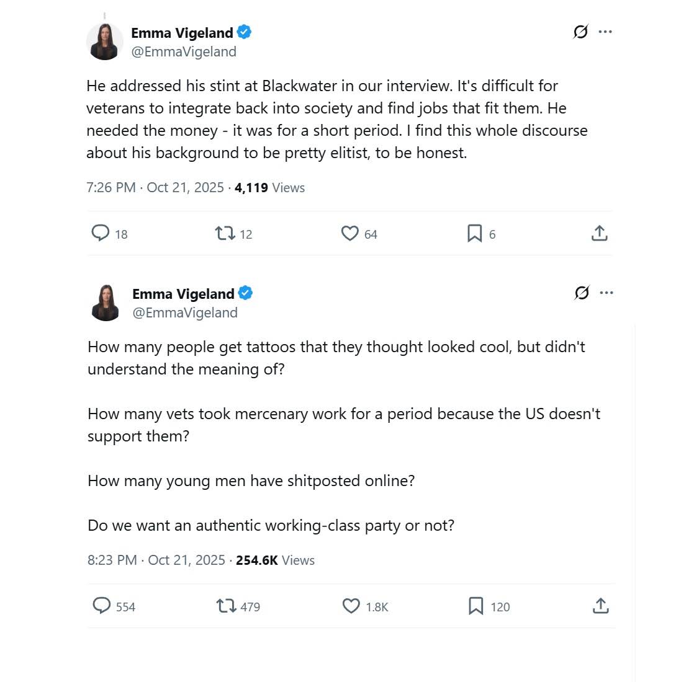This screenshot has width=676, height=682.
Task: Click the Emma Vigeland name on second tweet
Action: [x=184, y=293]
